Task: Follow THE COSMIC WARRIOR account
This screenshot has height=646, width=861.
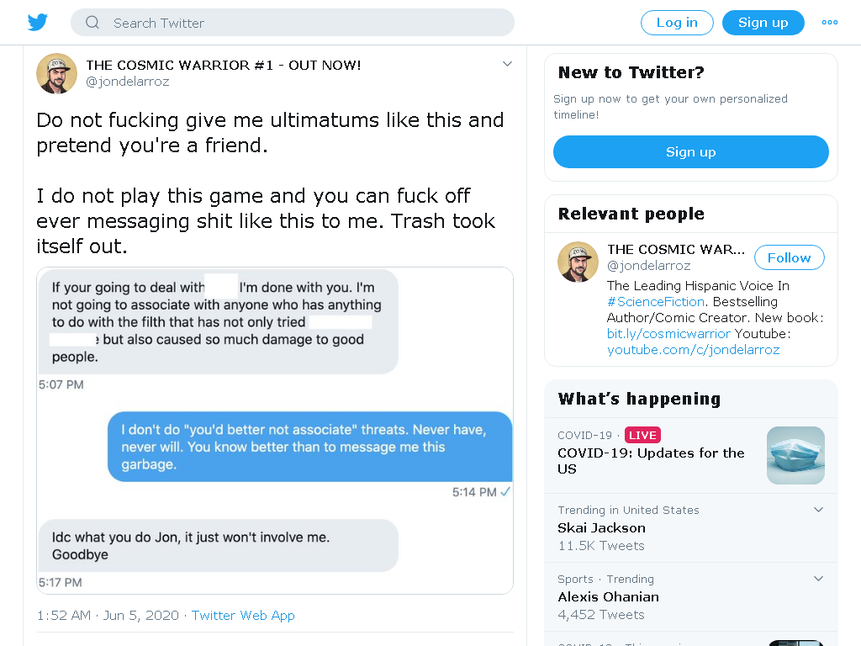Action: [x=789, y=257]
